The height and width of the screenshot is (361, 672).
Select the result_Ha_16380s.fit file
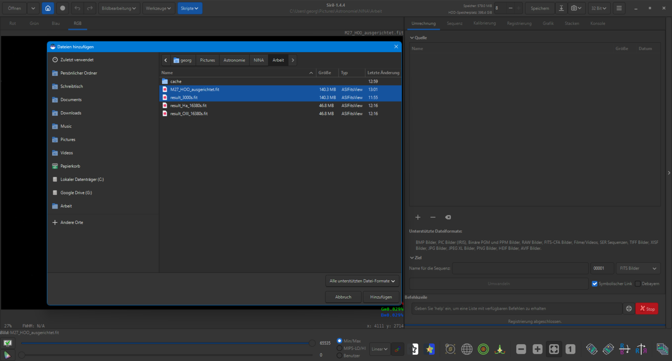coord(281,106)
